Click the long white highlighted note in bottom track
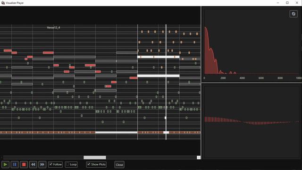The height and width of the screenshot is (170, 302). (x=117, y=132)
